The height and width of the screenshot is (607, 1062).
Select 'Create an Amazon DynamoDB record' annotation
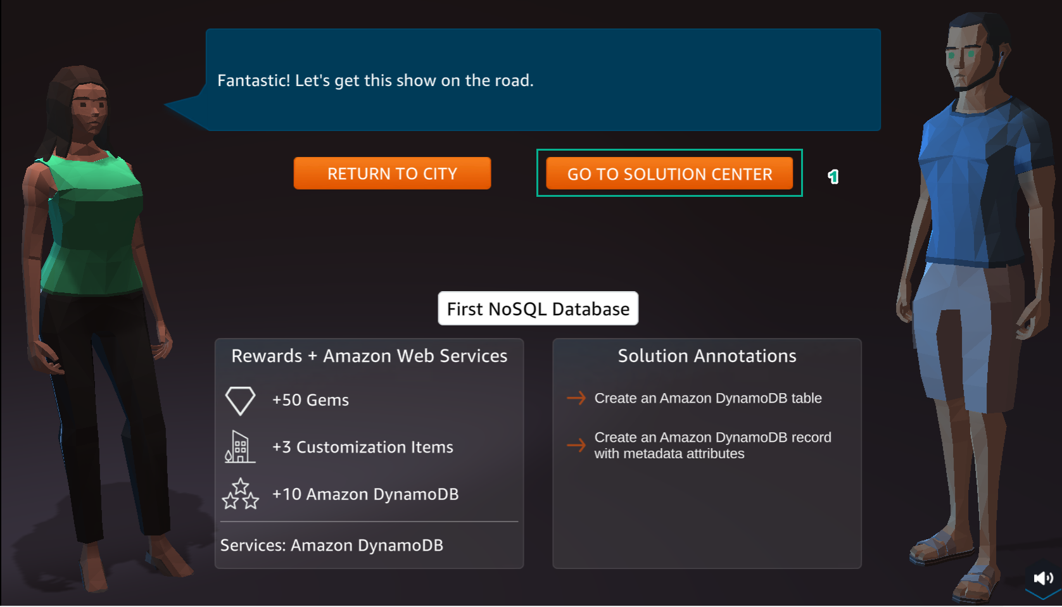(712, 445)
